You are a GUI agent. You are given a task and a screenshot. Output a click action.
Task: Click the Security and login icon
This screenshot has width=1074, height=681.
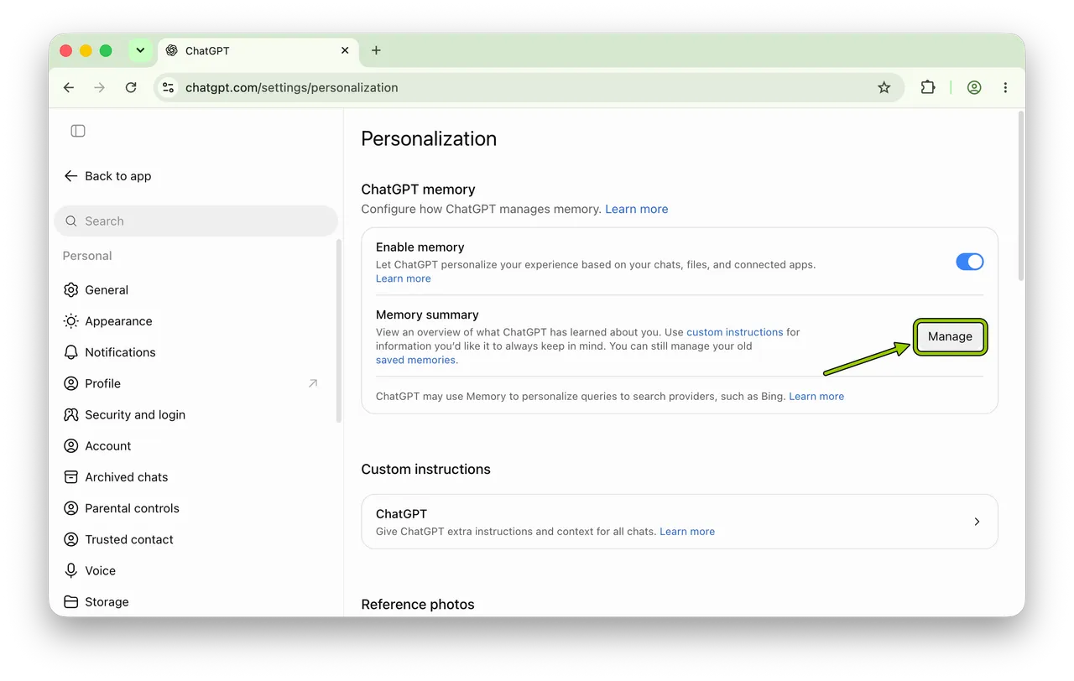71,414
